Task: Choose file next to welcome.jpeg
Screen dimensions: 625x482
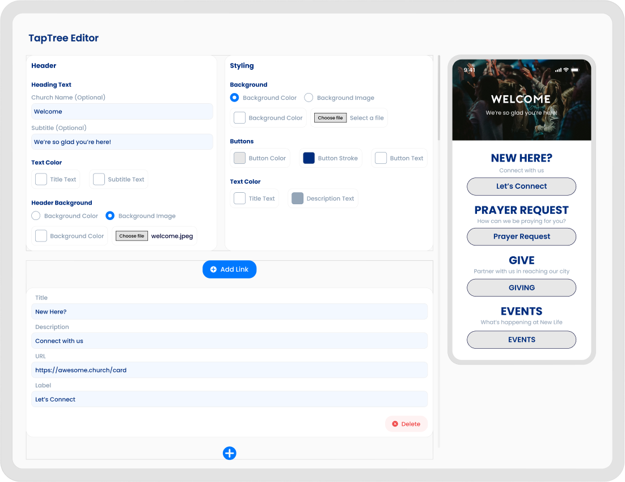Action: [x=132, y=236]
